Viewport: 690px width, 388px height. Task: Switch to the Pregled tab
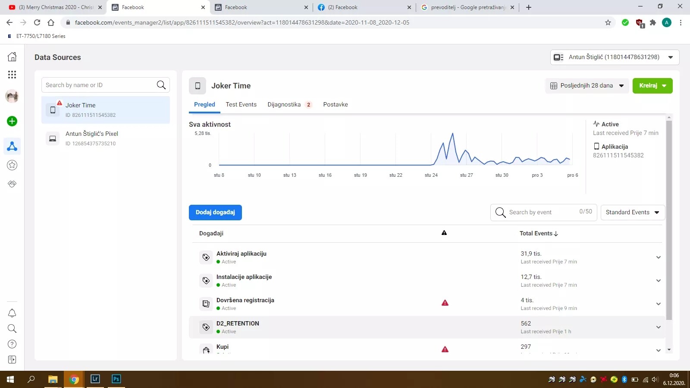(204, 104)
